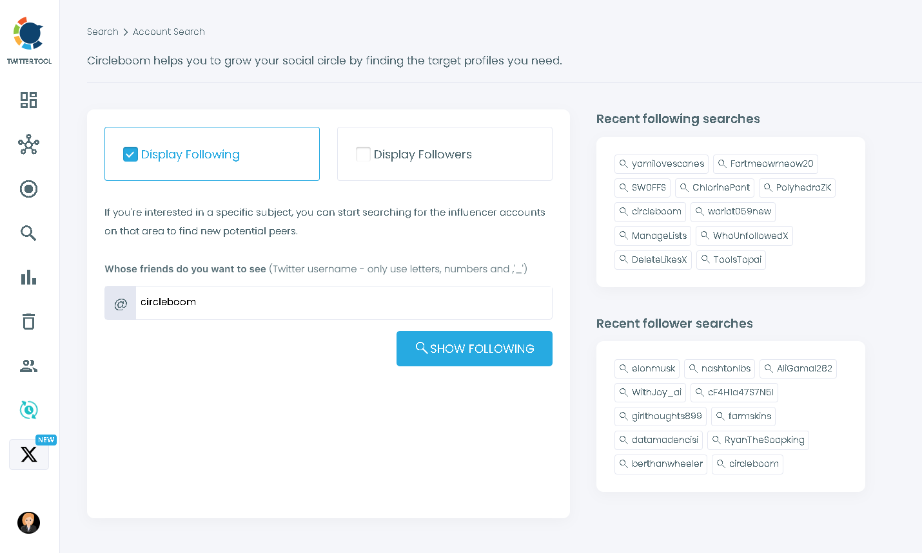Select recent follower search girlthoughts899
Image resolution: width=922 pixels, height=553 pixels.
tap(660, 417)
